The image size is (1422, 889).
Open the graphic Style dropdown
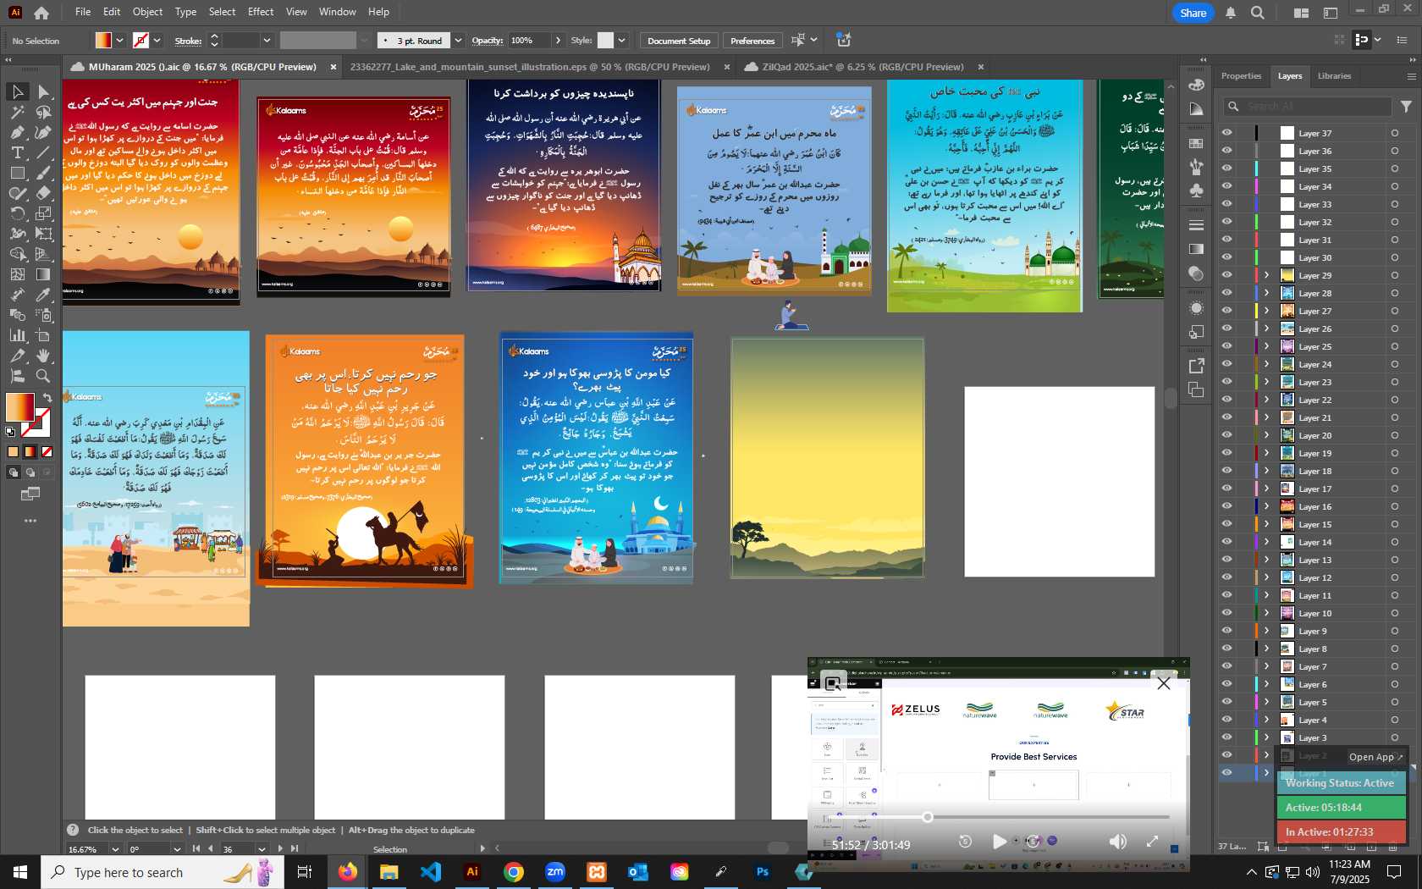[x=622, y=40]
